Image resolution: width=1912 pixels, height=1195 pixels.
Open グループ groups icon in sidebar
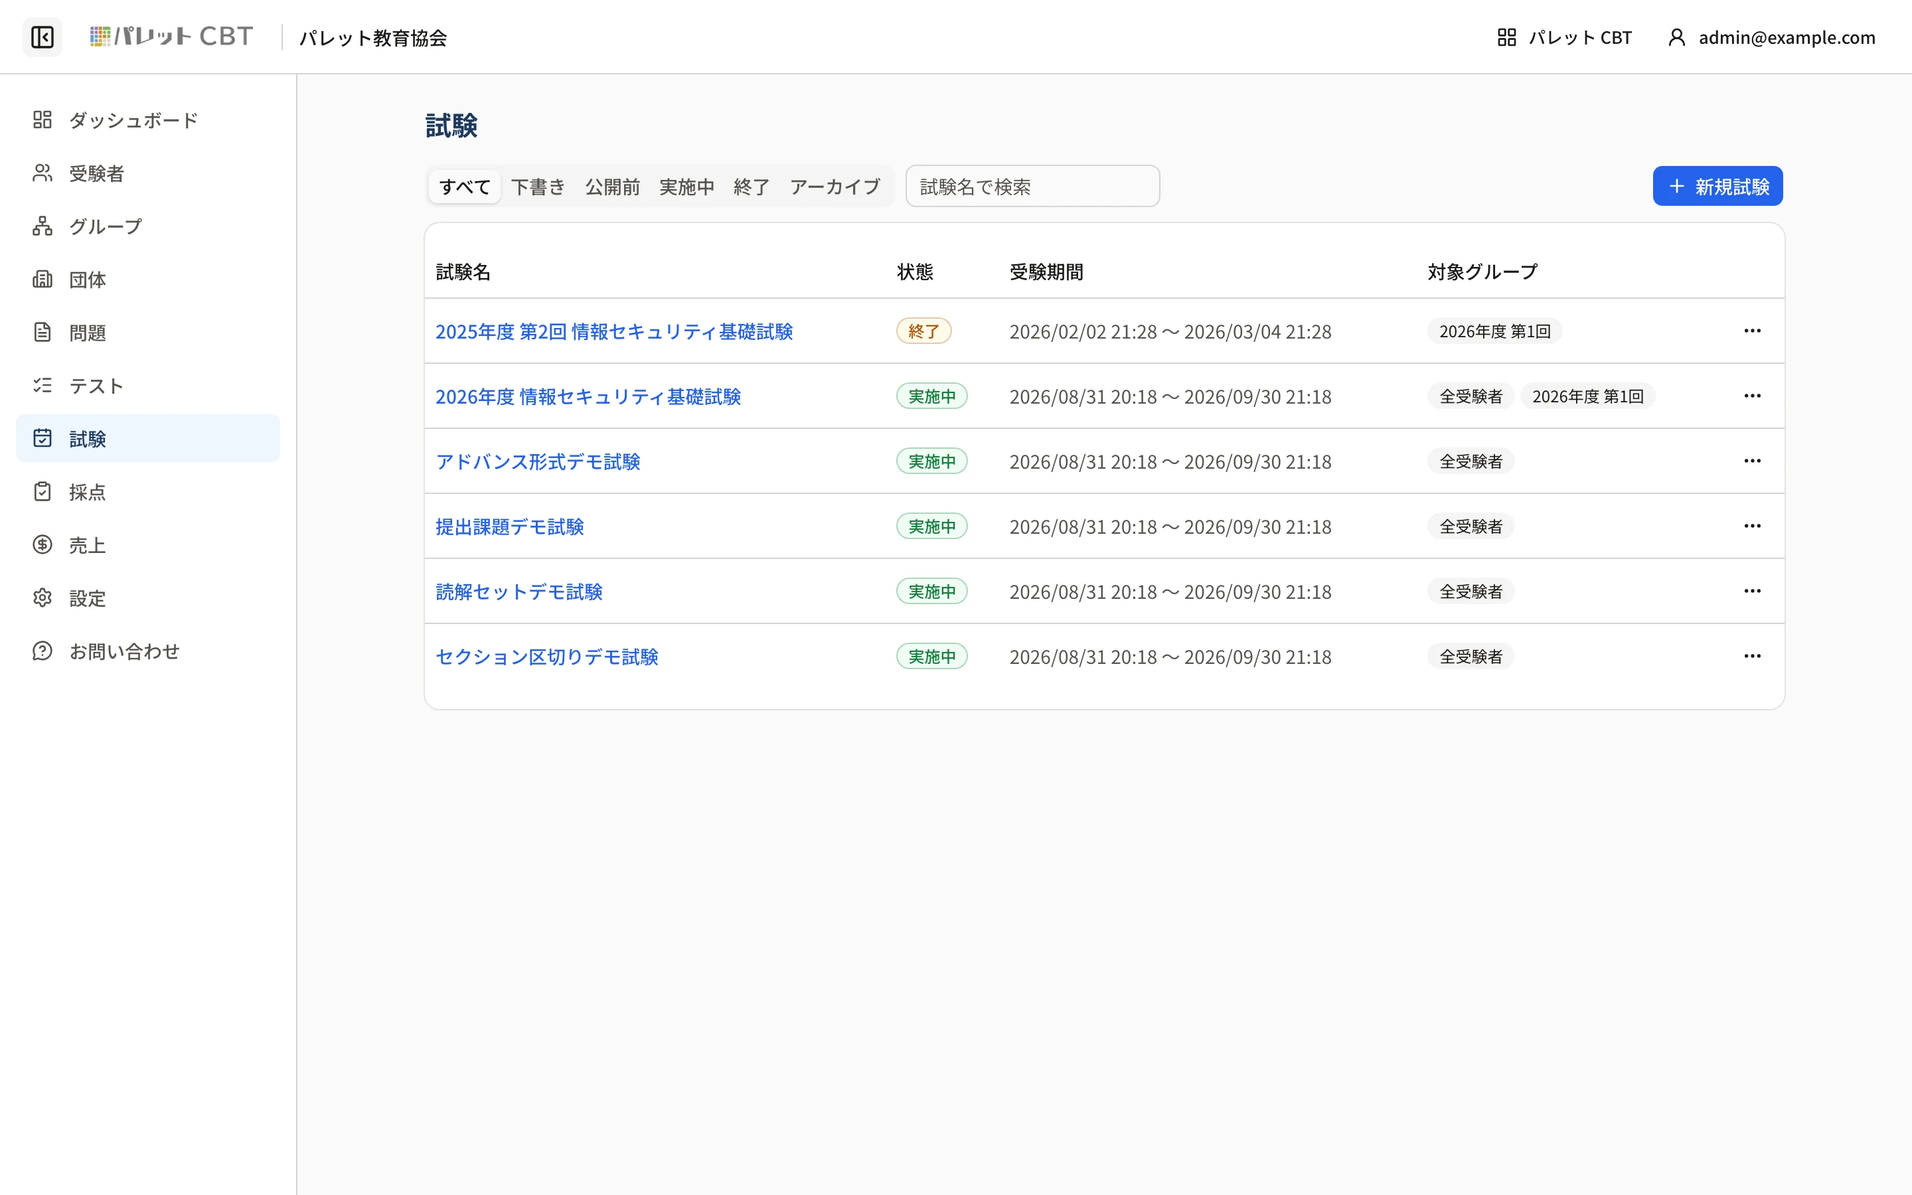(42, 225)
